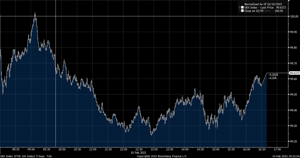Click the Close on 02/09 legend swatch

click(x=242, y=11)
